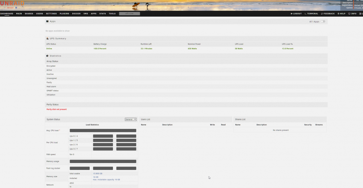Click the Apps panel header icon

click(47, 21)
